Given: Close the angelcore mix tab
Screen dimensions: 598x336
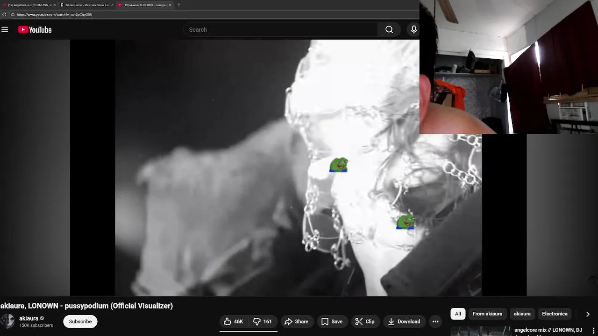Looking at the screenshot, I should click(55, 5).
